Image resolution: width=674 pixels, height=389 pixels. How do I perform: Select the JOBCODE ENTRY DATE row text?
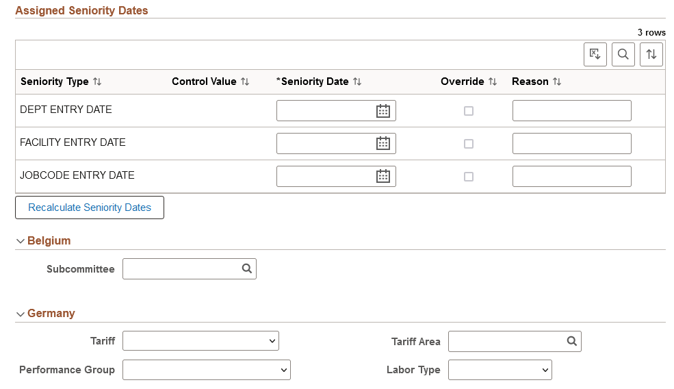point(77,175)
